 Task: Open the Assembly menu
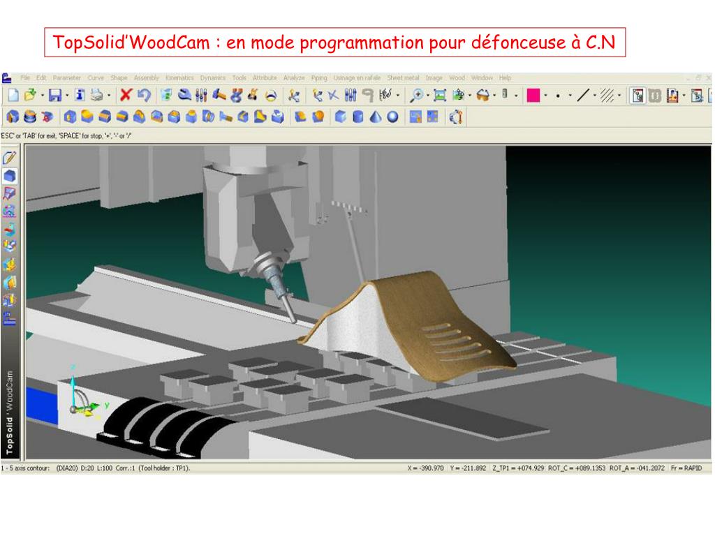(147, 78)
